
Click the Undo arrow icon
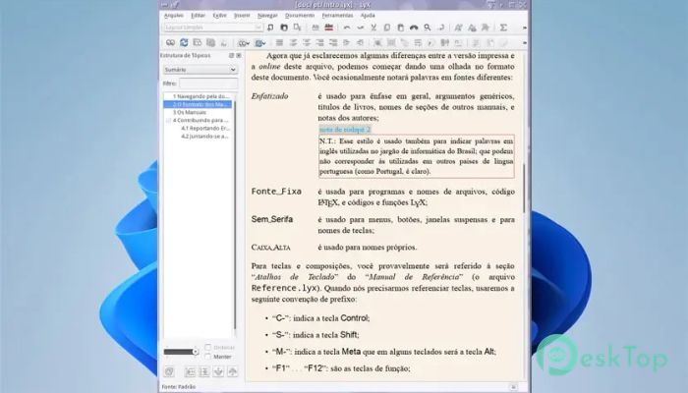347,28
